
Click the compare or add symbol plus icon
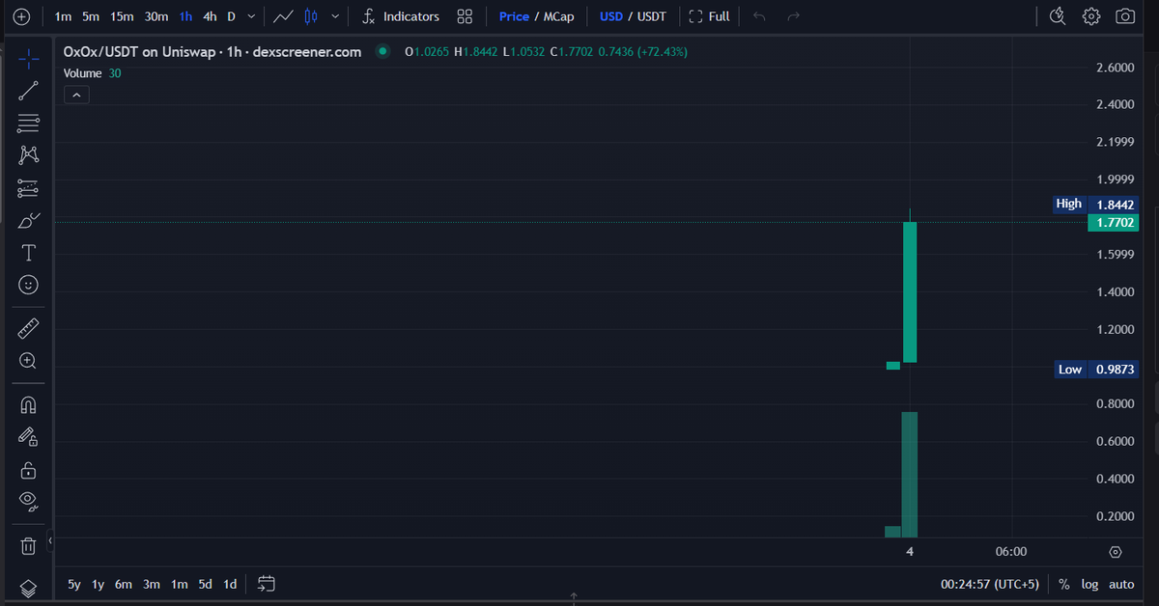point(22,16)
